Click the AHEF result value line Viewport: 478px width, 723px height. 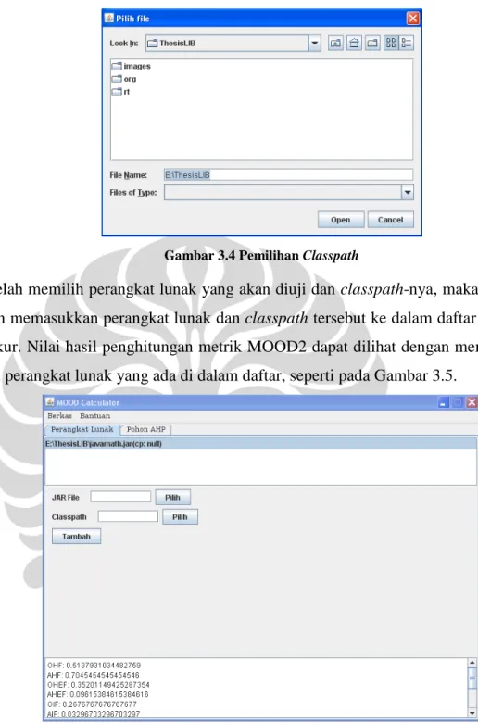[x=97, y=694]
